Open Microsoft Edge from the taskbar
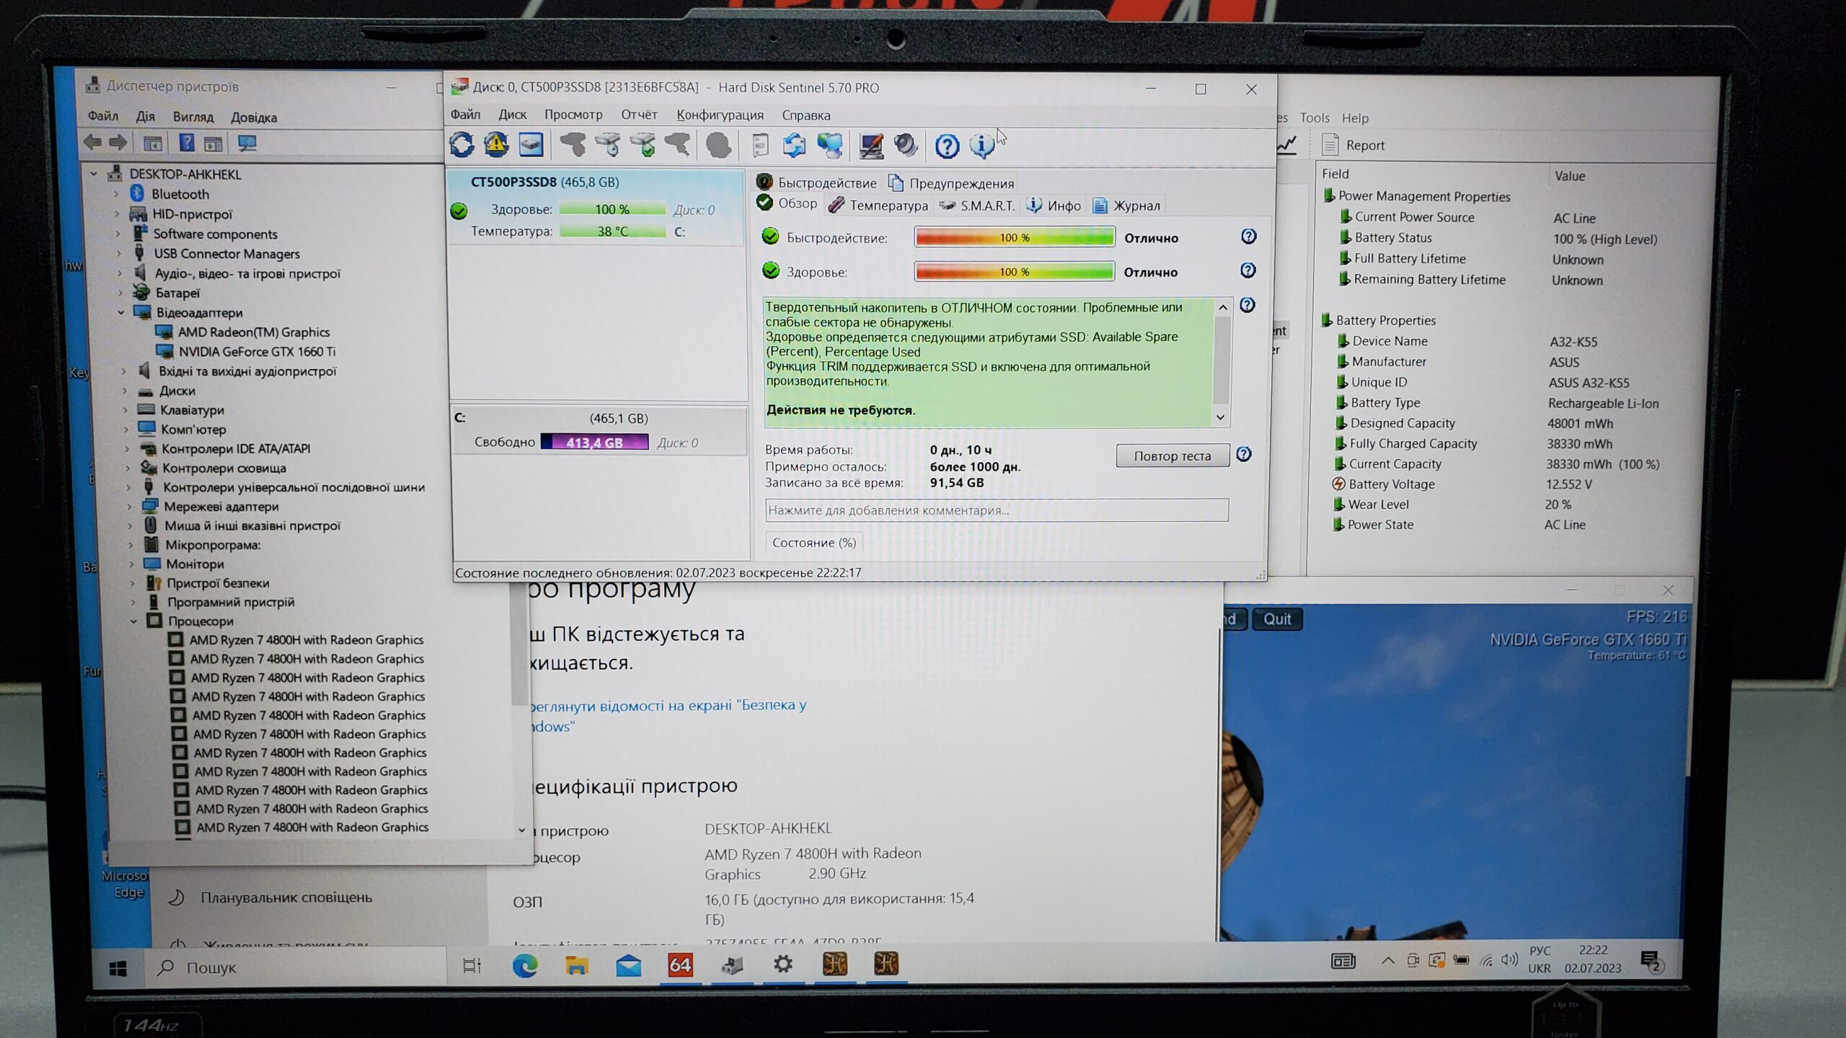The image size is (1846, 1038). (x=525, y=965)
